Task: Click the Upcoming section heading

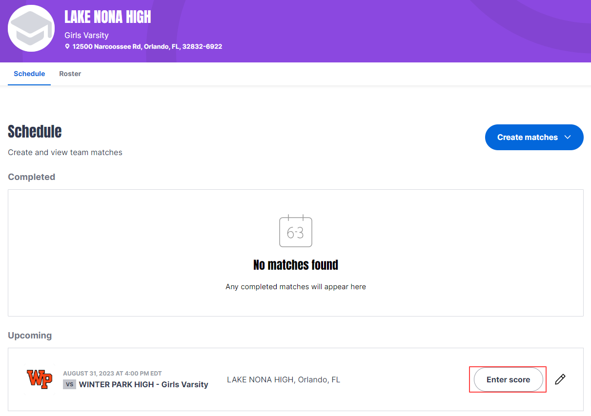Action: pyautogui.click(x=30, y=336)
